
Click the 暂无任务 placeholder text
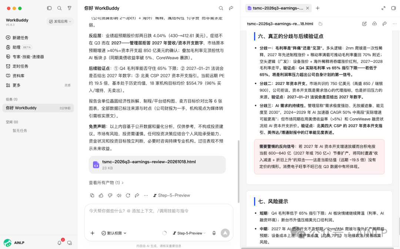click(20, 130)
